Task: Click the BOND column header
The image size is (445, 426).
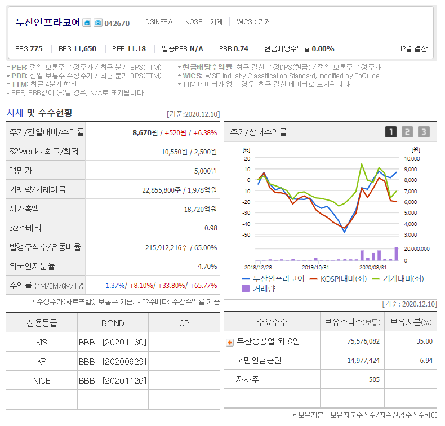Action: (113, 323)
